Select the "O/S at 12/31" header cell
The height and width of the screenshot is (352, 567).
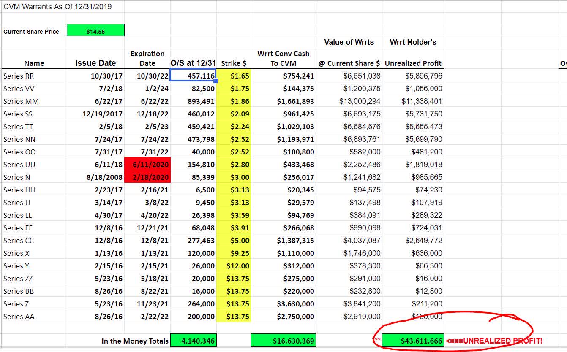coord(194,63)
